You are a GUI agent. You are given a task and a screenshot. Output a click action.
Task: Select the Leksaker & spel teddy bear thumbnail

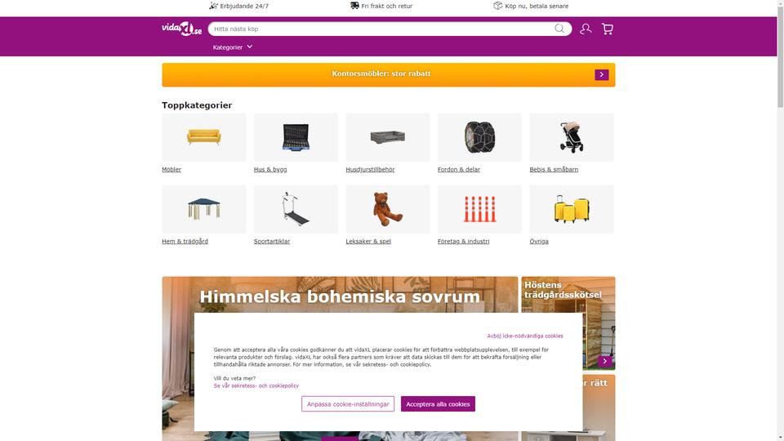point(387,209)
